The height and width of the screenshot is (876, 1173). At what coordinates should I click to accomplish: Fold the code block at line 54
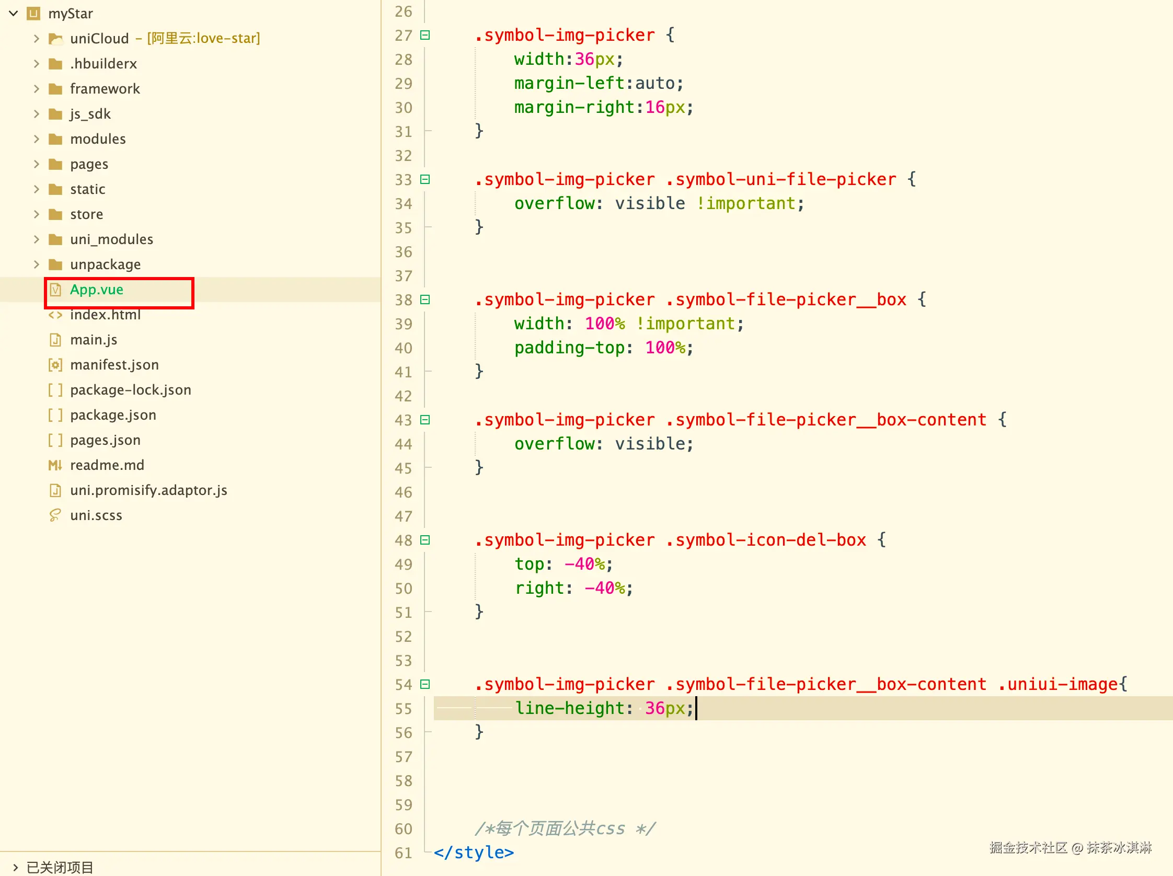click(x=425, y=685)
